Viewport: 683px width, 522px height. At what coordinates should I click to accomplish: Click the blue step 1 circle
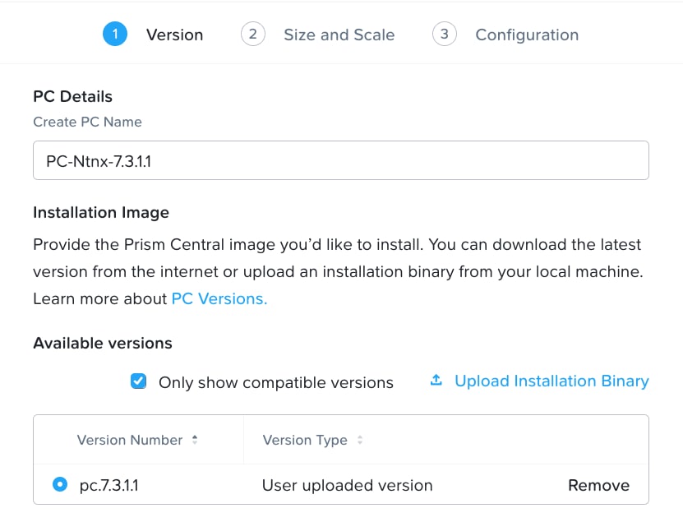point(115,34)
